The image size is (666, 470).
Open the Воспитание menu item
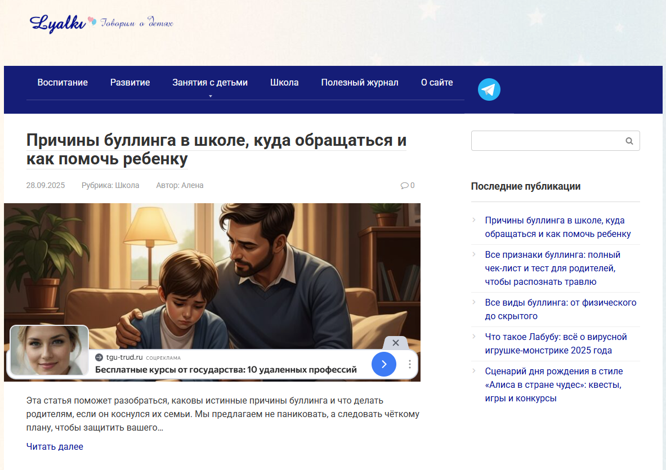(62, 82)
